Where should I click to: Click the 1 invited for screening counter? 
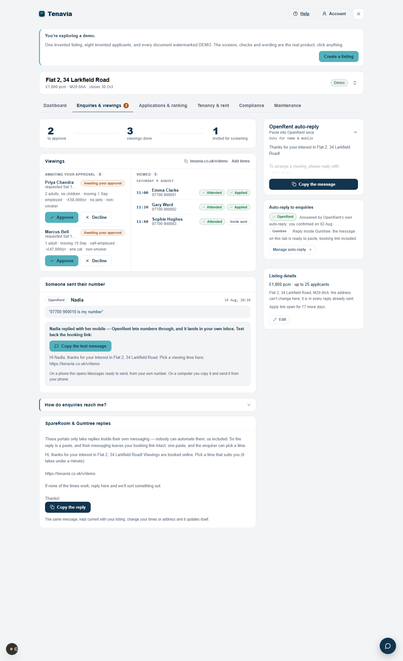pyautogui.click(x=230, y=133)
